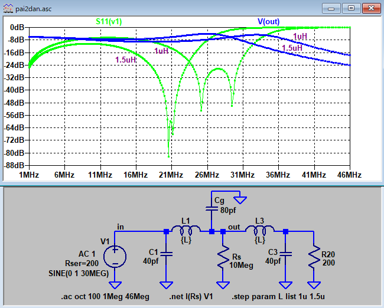This screenshot has width=384, height=308.
Task: Click the ground symbol next to Cg
Action: 241,199
